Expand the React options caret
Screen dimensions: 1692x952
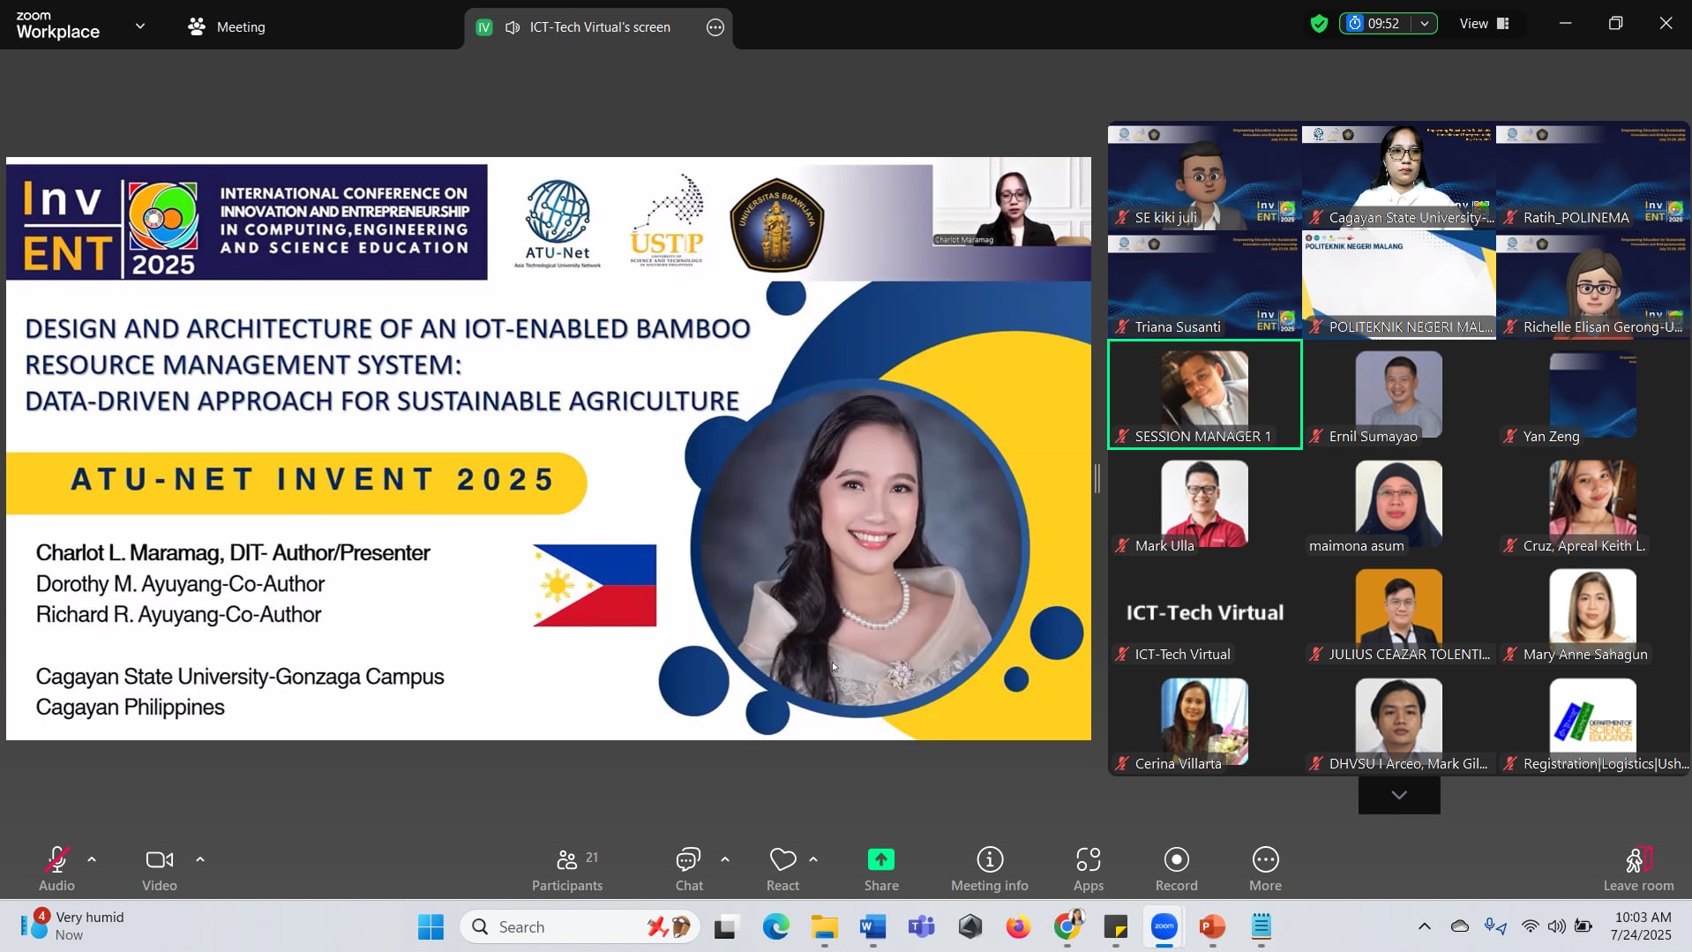pyautogui.click(x=813, y=859)
